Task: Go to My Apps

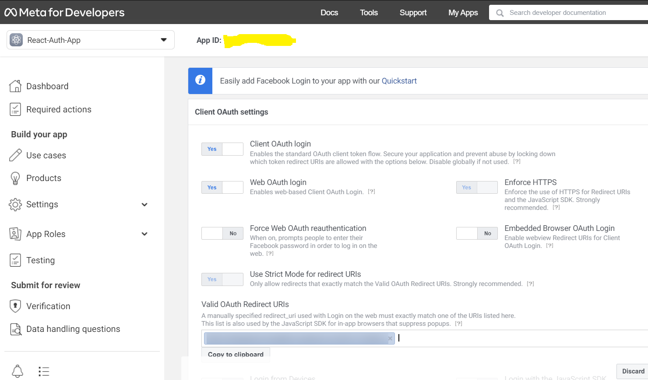Action: (x=463, y=13)
